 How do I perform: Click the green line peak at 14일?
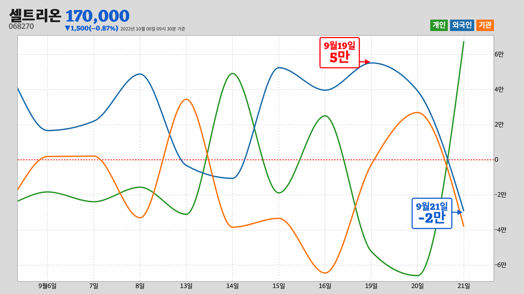tap(233, 73)
